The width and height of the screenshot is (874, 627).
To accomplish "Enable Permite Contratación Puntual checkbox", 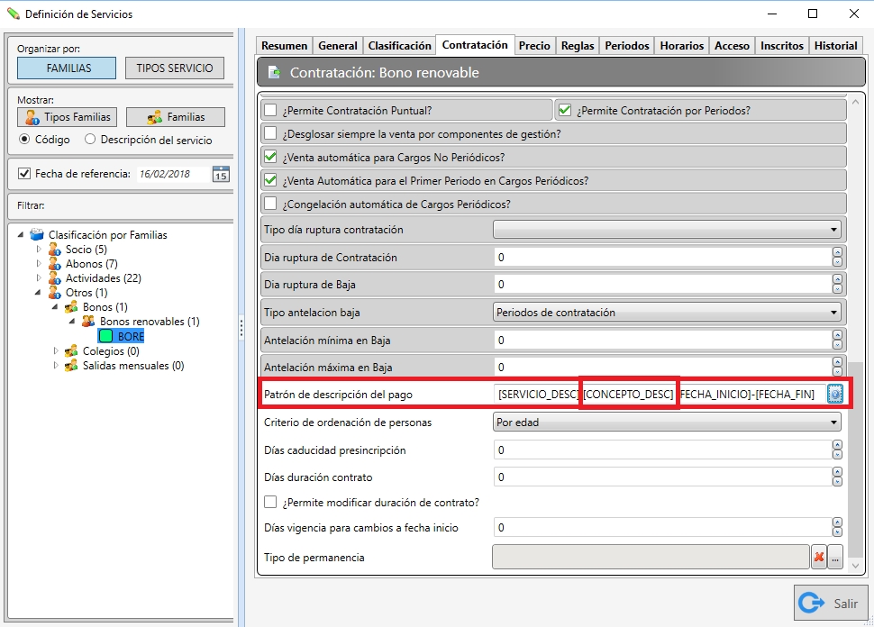I will click(x=270, y=110).
